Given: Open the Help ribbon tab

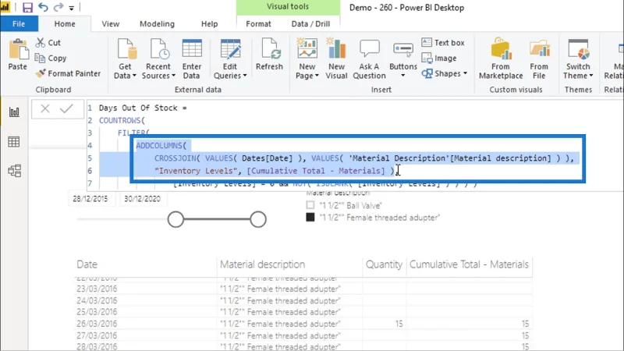Looking at the screenshot, I should (209, 24).
